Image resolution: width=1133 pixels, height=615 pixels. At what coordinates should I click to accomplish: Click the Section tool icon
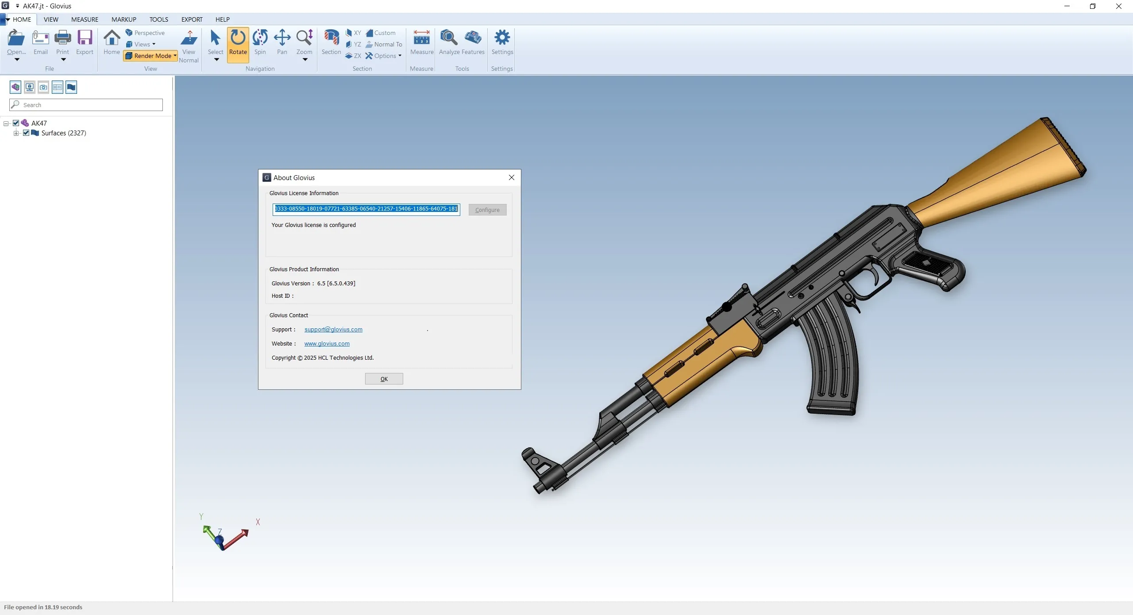[x=331, y=38]
